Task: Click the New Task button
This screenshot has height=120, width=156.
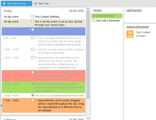Action: pos(41,3)
